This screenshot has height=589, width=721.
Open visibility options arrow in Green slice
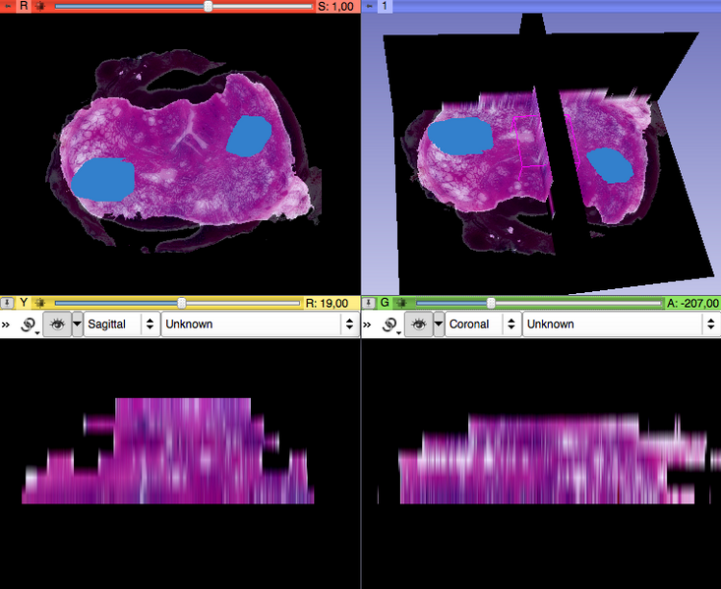click(438, 324)
